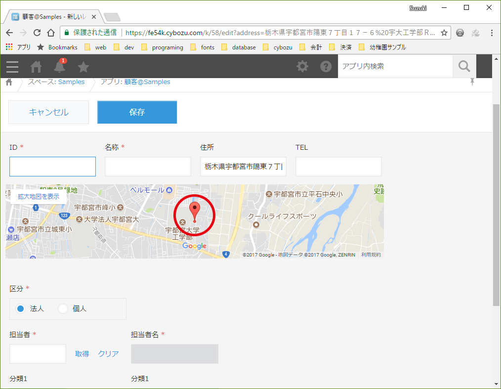Open the settings gear in header
This screenshot has width=501, height=389.
[x=302, y=66]
